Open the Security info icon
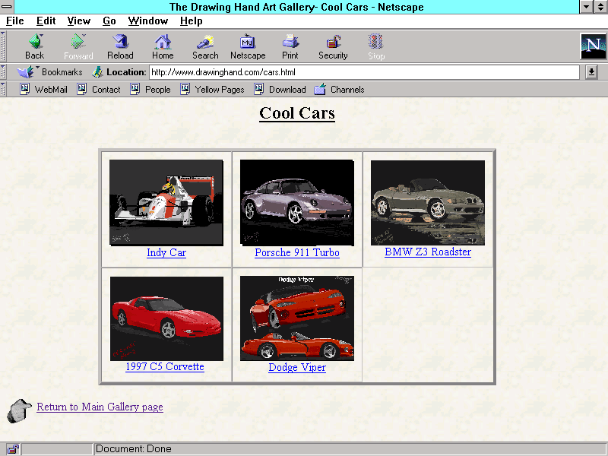Image resolution: width=608 pixels, height=456 pixels. click(333, 42)
